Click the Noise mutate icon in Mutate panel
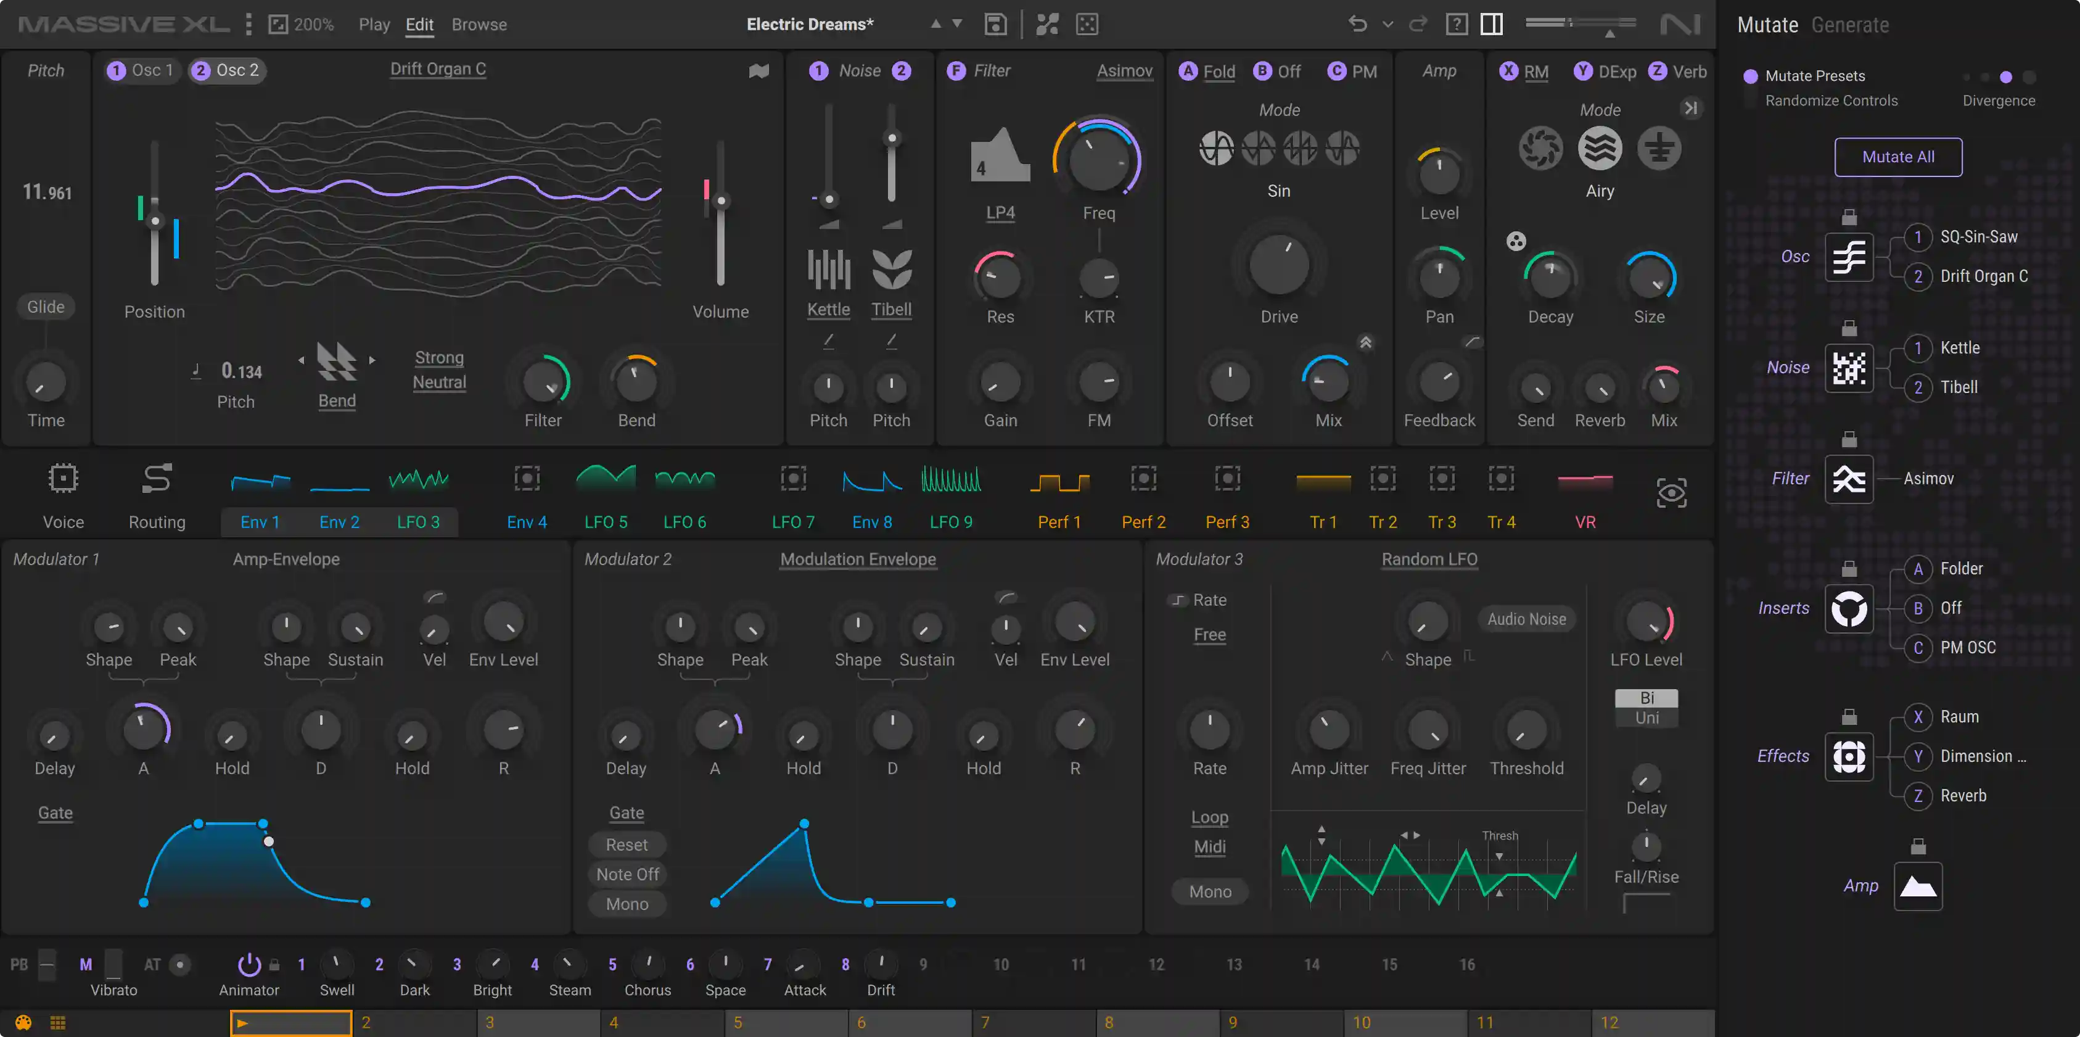2080x1037 pixels. [1849, 368]
